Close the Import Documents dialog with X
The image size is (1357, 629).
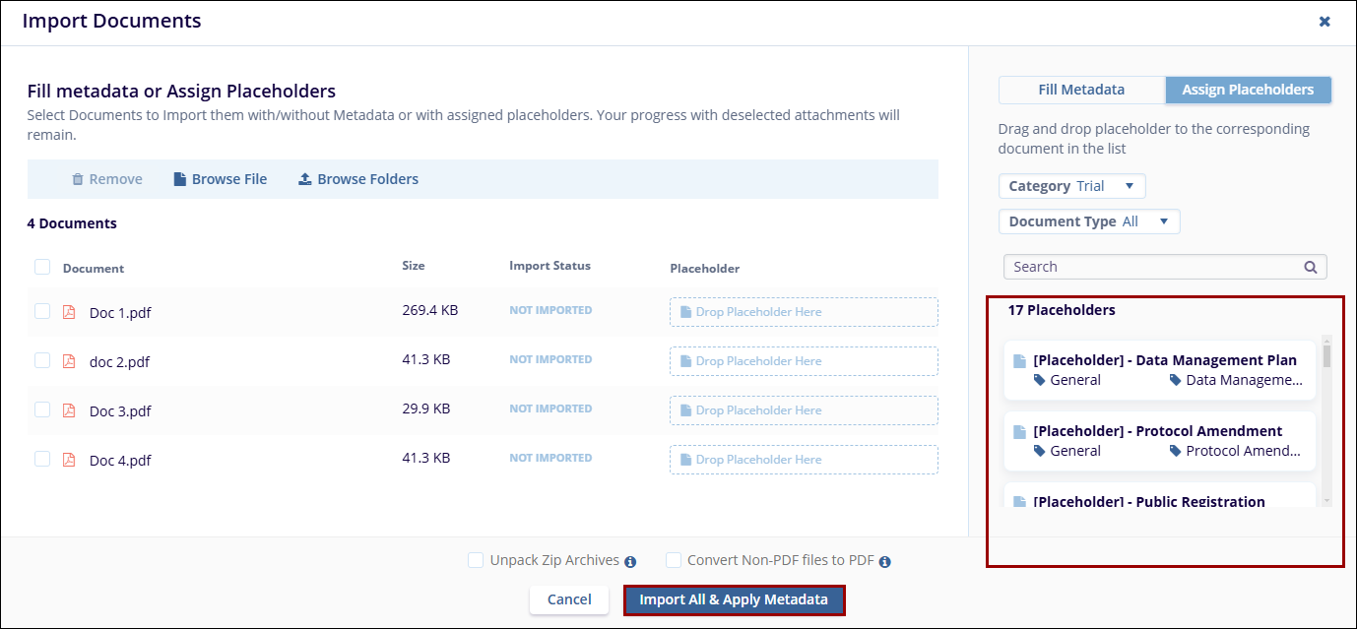(1325, 21)
